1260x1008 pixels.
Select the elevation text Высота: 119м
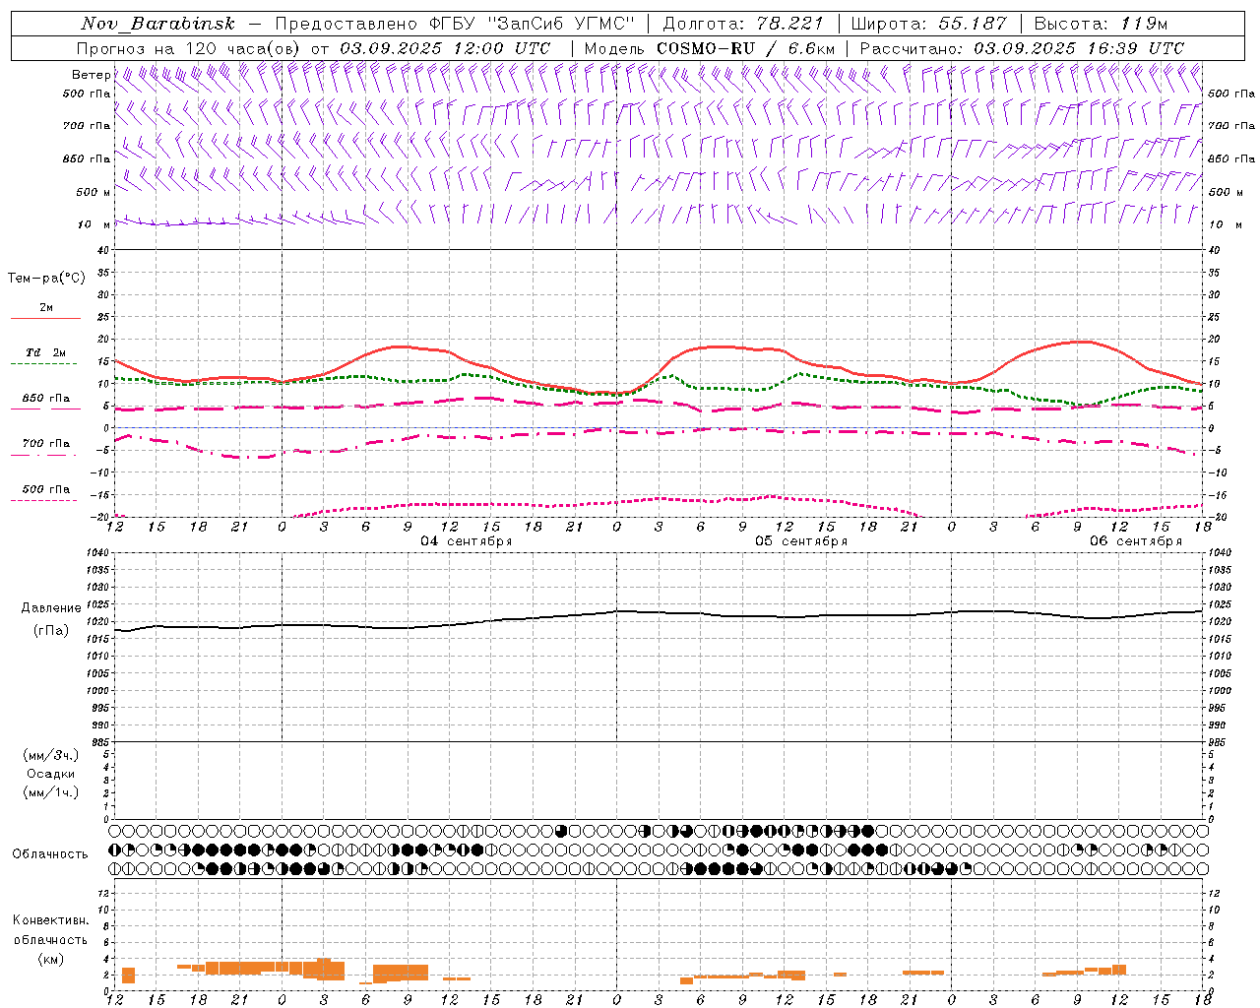point(1101,24)
